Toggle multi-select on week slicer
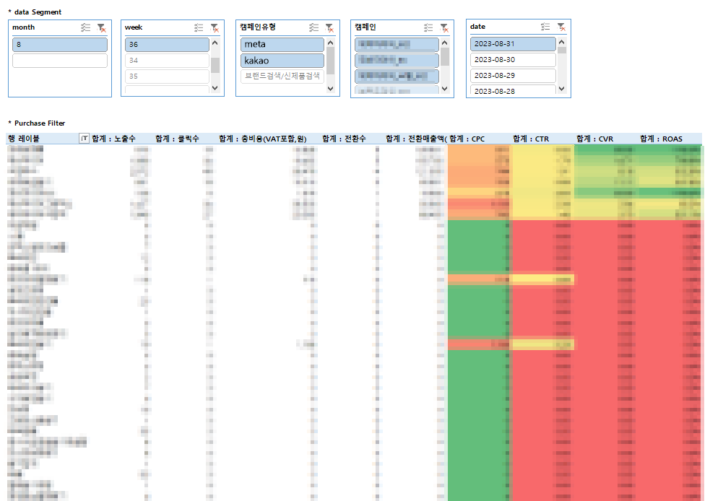This screenshot has width=710, height=501. click(199, 27)
